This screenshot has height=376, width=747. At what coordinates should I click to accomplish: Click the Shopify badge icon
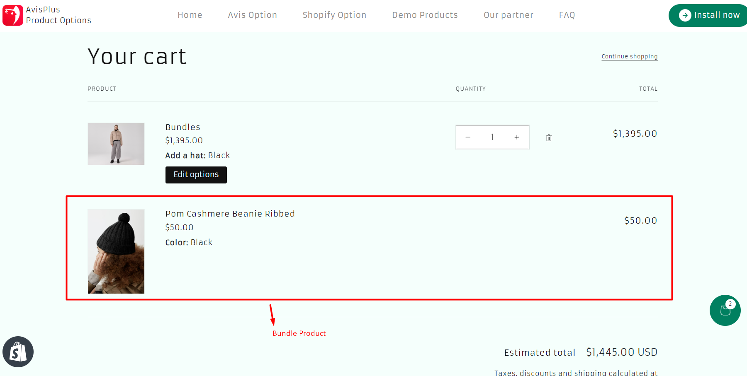[x=18, y=352]
